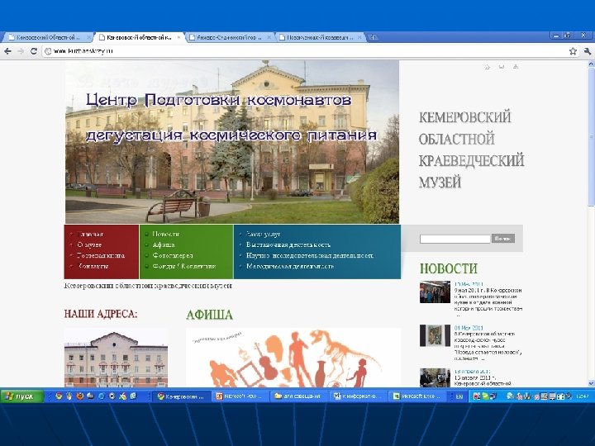Launch Chrome from the quick launch bar
Image resolution: width=595 pixels, height=446 pixels.
pos(59,396)
